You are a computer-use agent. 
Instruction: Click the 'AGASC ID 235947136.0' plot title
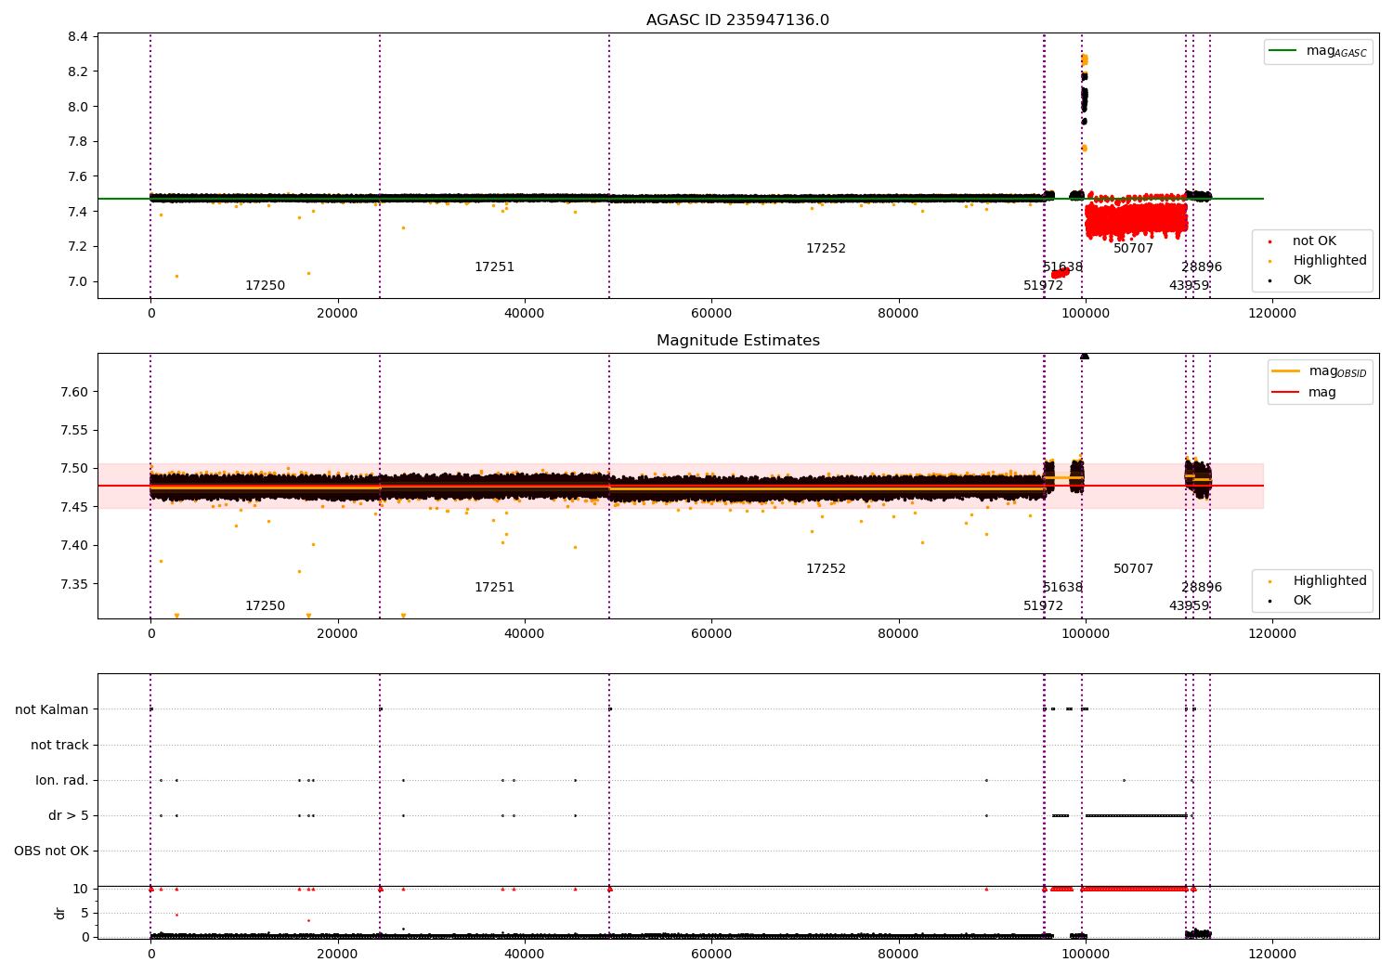(x=737, y=20)
